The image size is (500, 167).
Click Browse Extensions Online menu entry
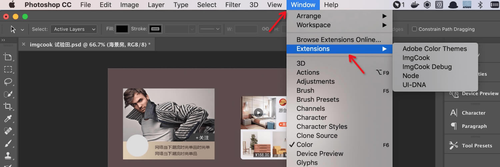pyautogui.click(x=338, y=40)
